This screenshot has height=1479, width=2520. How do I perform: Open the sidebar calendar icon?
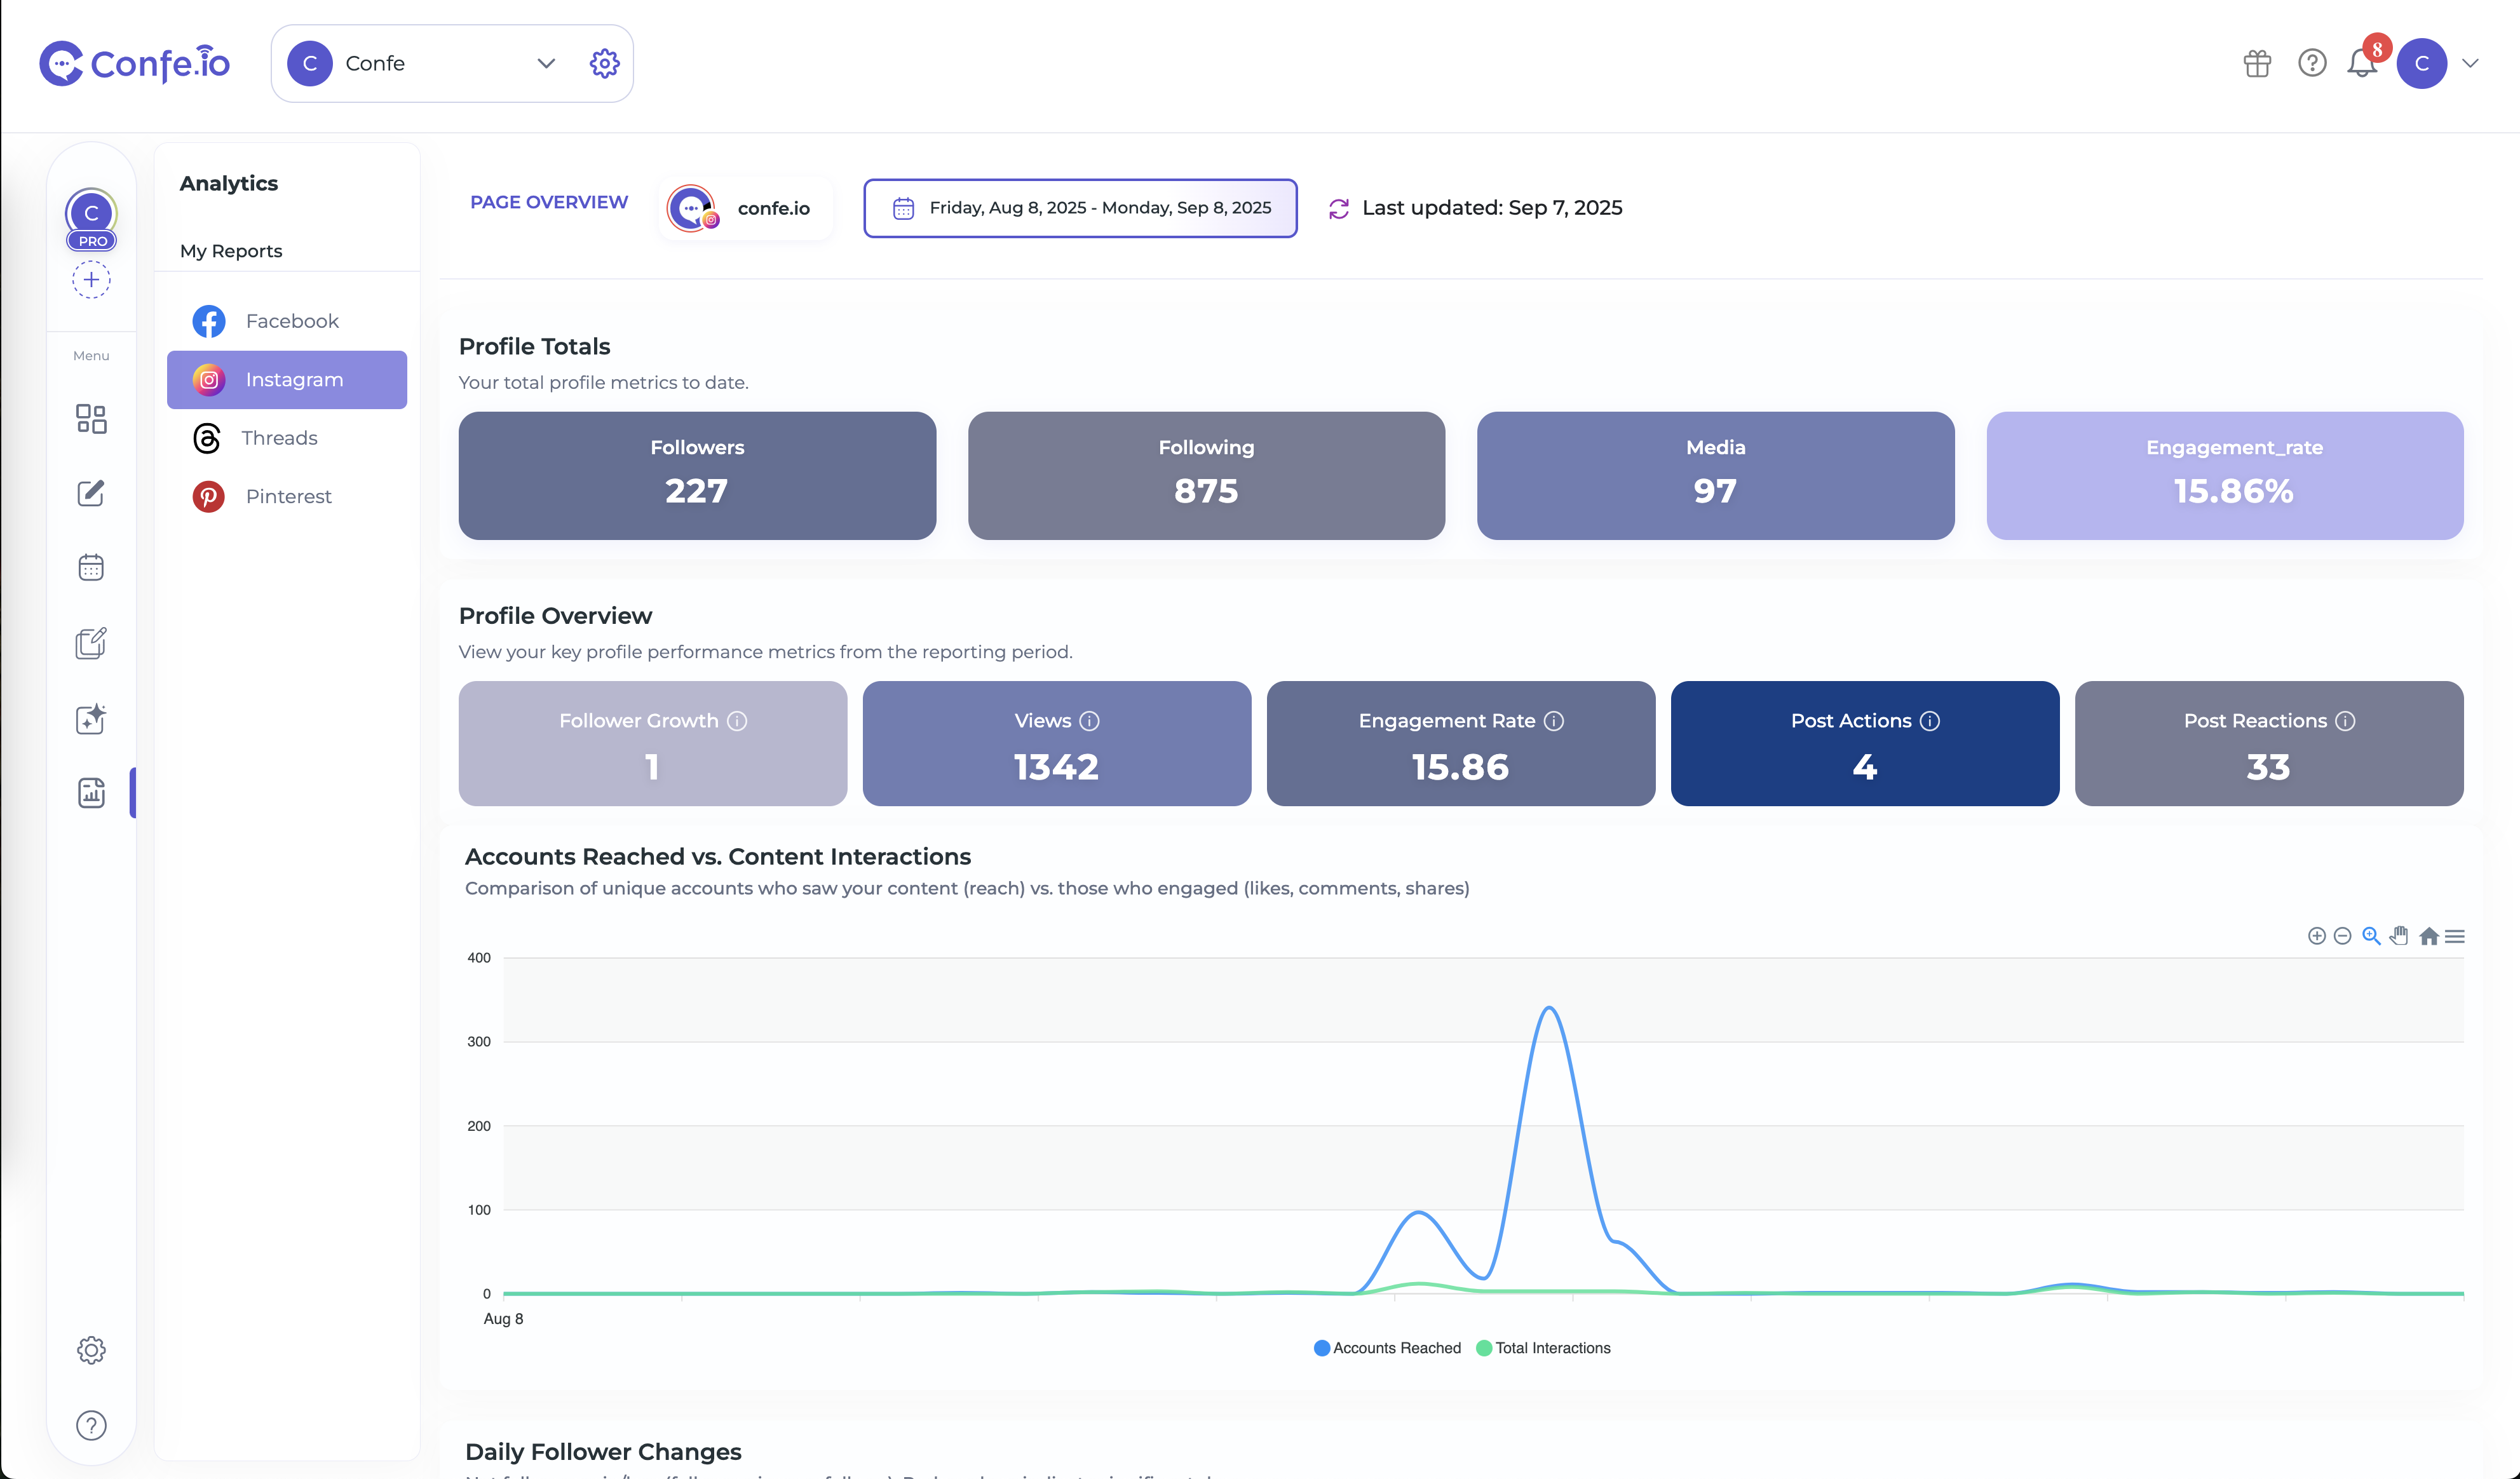(x=91, y=568)
